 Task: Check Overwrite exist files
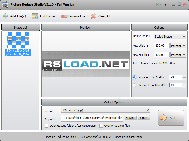(101, 126)
